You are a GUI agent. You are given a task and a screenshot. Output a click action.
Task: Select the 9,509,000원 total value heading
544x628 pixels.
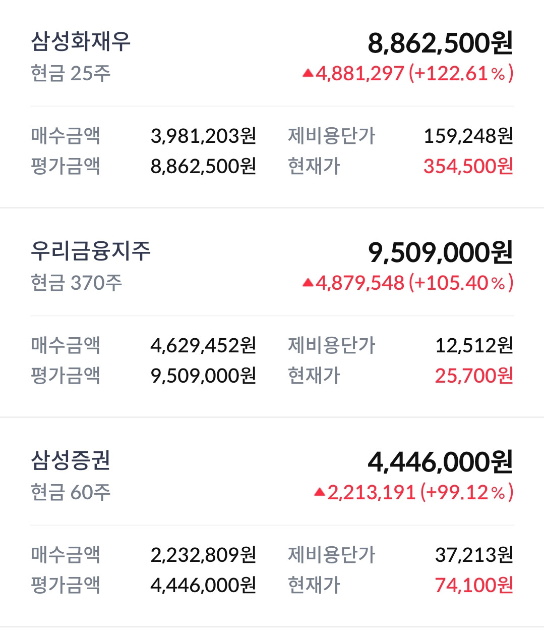[x=440, y=253]
